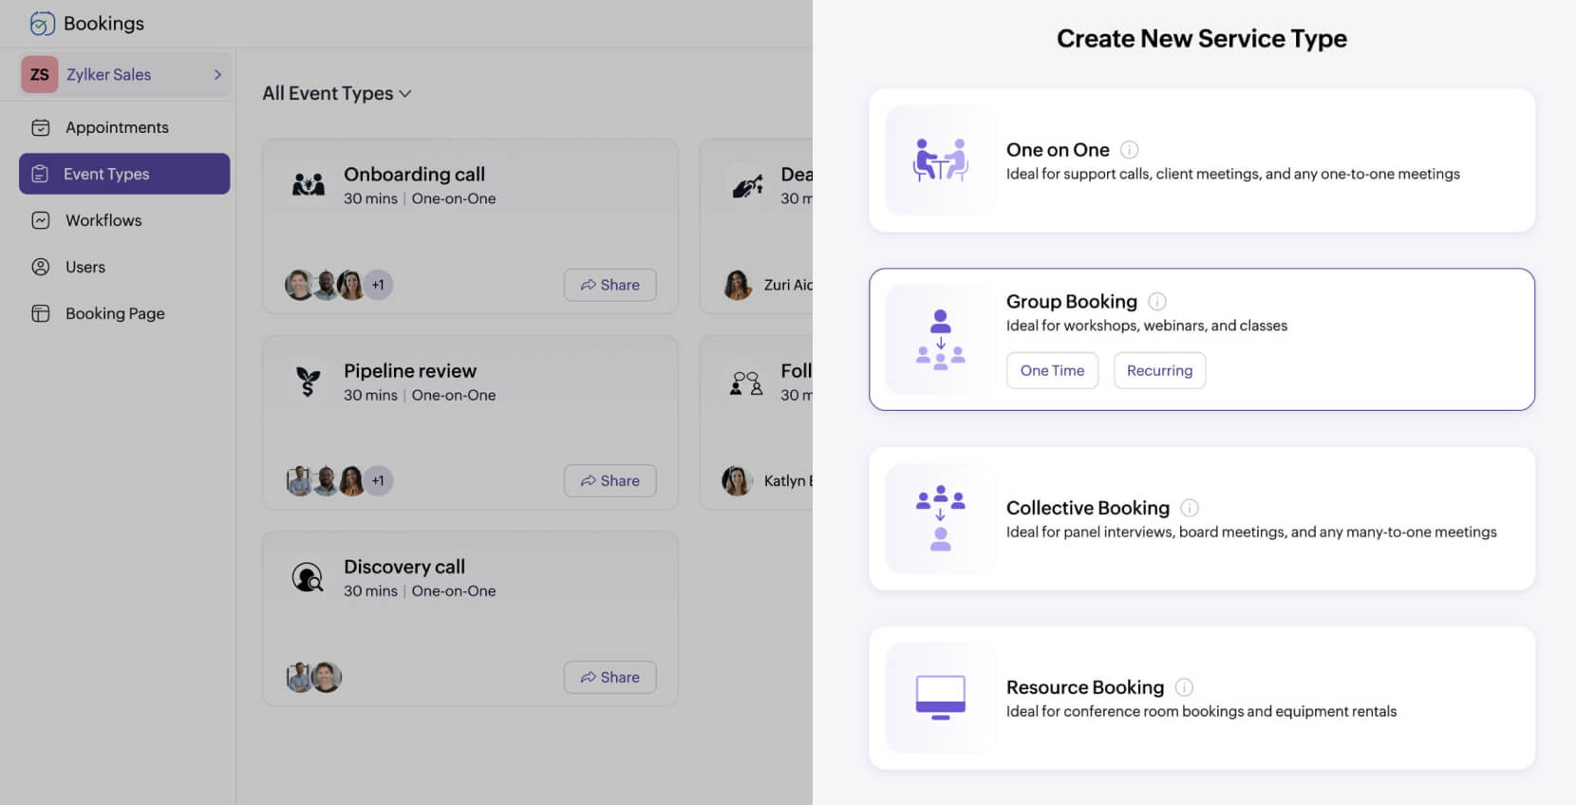Screen dimensions: 1576x805
Task: Open the Appointments sidebar item
Action: pyautogui.click(x=124, y=127)
